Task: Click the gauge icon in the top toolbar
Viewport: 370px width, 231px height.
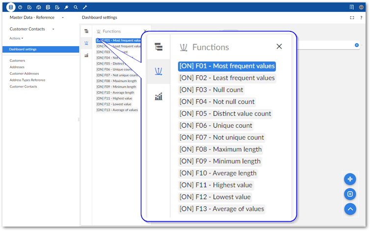Action: click(x=39, y=7)
